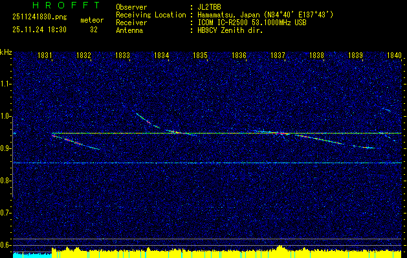Click the meteor count value 32
407x258 pixels.
[94, 29]
